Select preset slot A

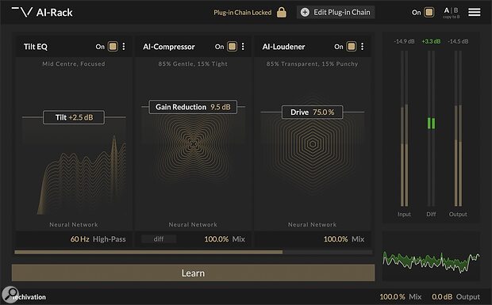447,10
